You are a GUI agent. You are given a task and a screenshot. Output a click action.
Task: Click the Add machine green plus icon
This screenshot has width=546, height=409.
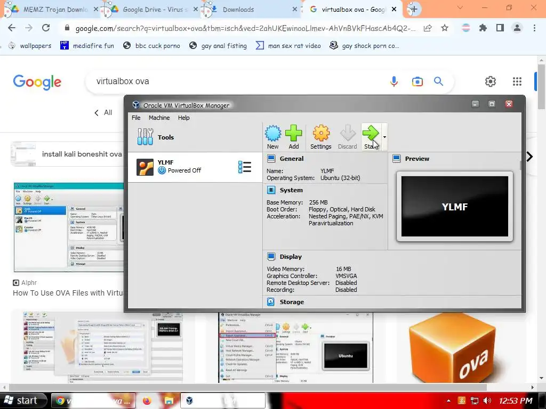tap(294, 137)
